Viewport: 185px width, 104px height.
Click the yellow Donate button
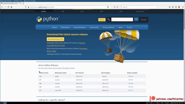(x=102, y=20)
